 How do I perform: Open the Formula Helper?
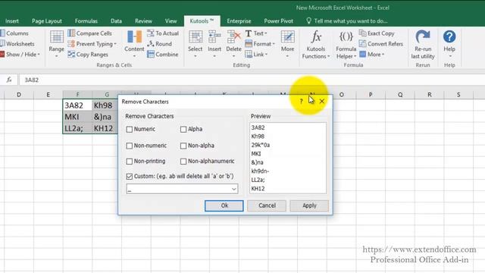click(x=346, y=44)
